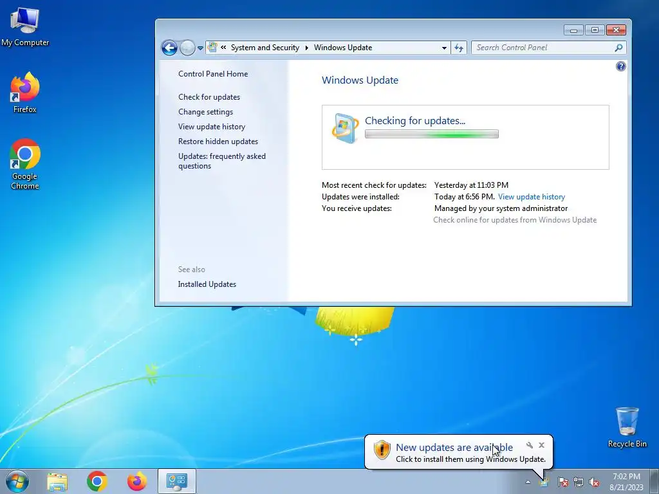Select the Google Chrome desktop shortcut
The height and width of the screenshot is (494, 659).
pos(25,164)
